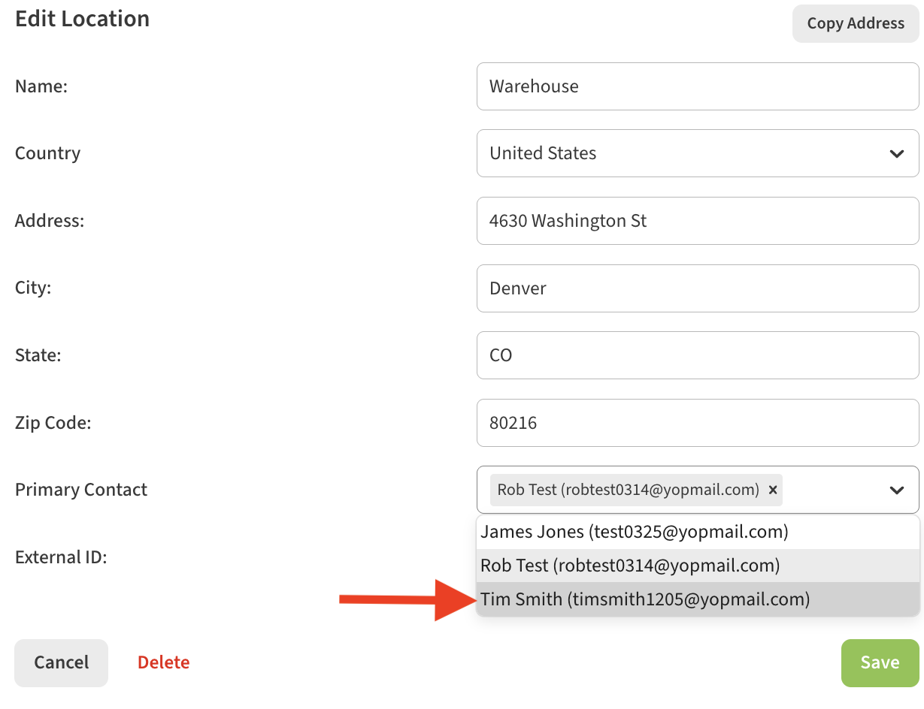Image resolution: width=924 pixels, height=709 pixels.
Task: Click the red Delete link
Action: [163, 662]
